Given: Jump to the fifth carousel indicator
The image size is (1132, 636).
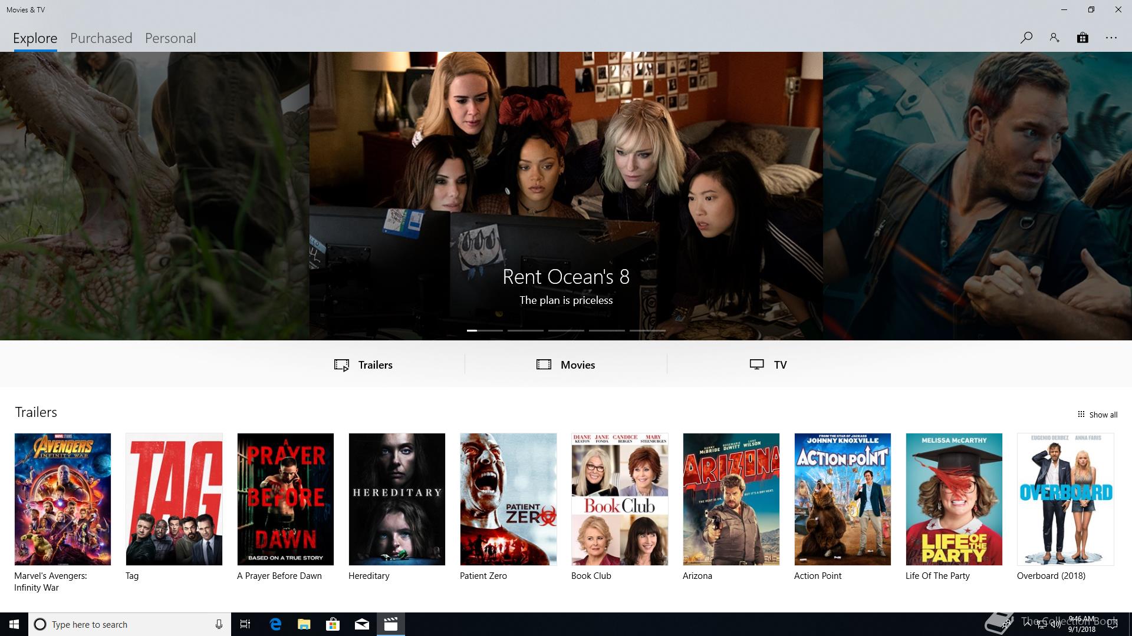Looking at the screenshot, I should click(647, 330).
